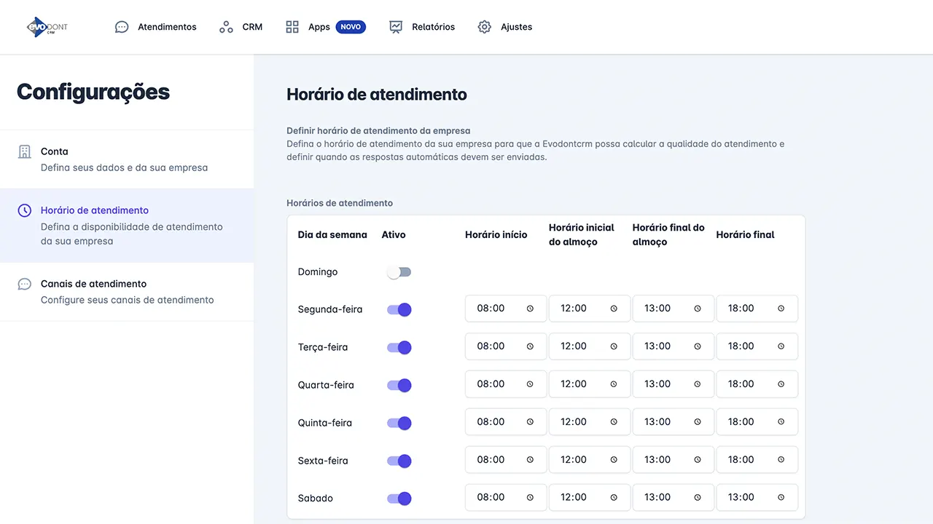Click Sexta-feira lunch end time field
The image size is (933, 524).
click(x=664, y=460)
